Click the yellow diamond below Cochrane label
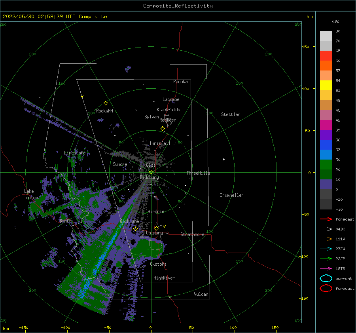Viewport: 356px width, 333px height. click(136, 229)
